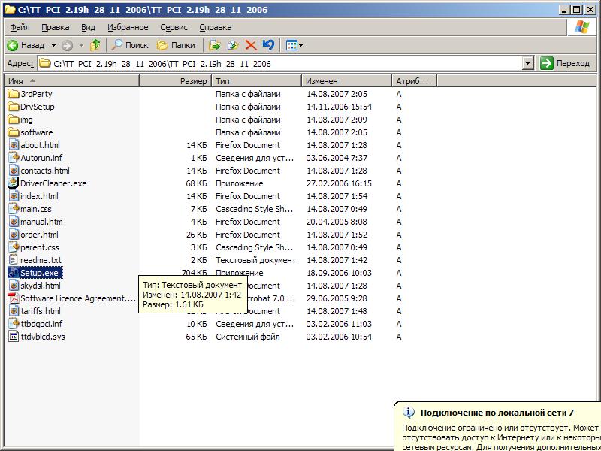Viewport: 601px width, 451px height.
Task: Open the Файл menu
Action: 20,27
